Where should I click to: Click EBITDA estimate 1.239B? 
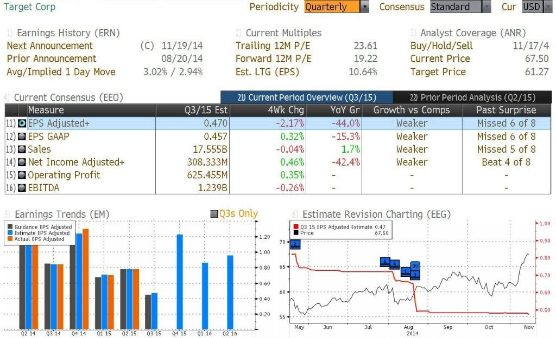[213, 188]
